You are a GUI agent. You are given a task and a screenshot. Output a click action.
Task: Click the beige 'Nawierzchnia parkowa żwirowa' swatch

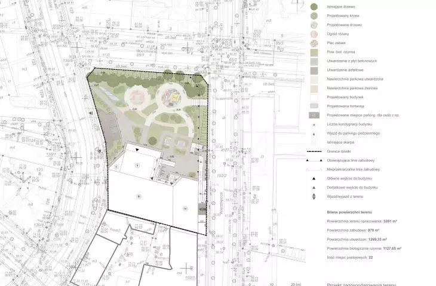point(314,89)
